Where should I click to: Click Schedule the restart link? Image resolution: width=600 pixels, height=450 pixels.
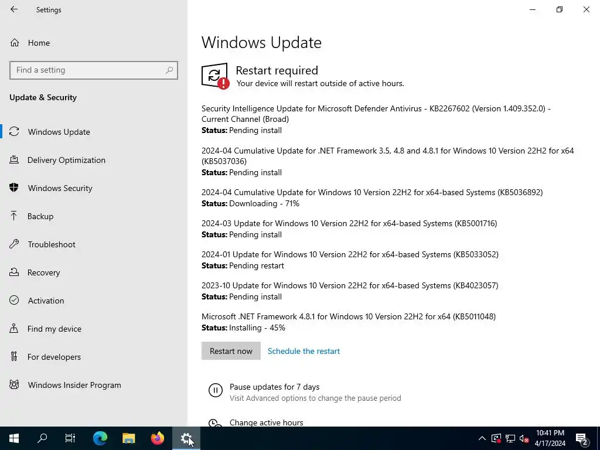click(x=304, y=351)
